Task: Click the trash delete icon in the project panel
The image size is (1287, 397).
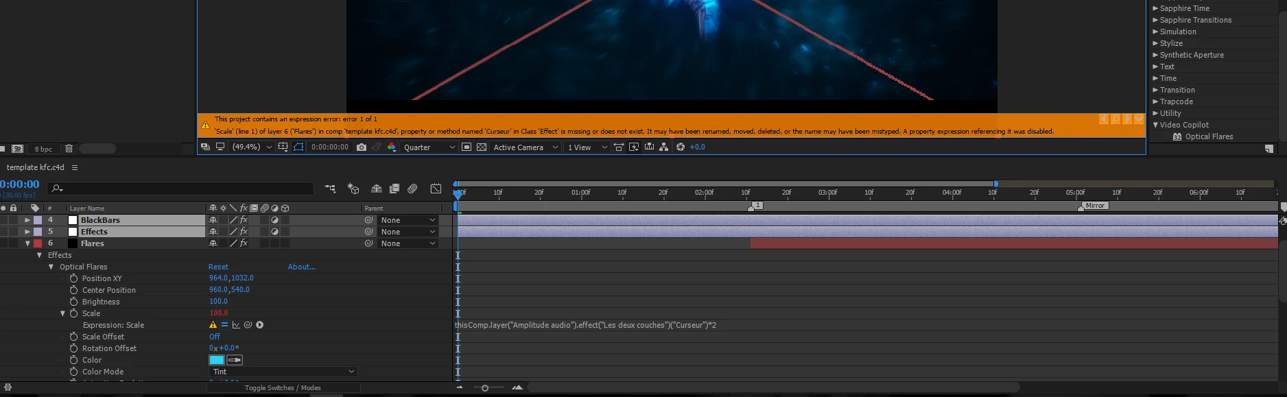Action: pyautogui.click(x=69, y=148)
